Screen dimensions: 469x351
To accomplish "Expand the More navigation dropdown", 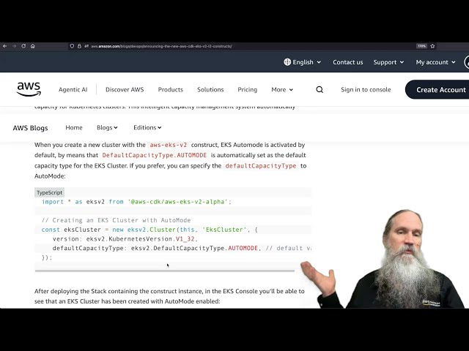I will [x=282, y=89].
